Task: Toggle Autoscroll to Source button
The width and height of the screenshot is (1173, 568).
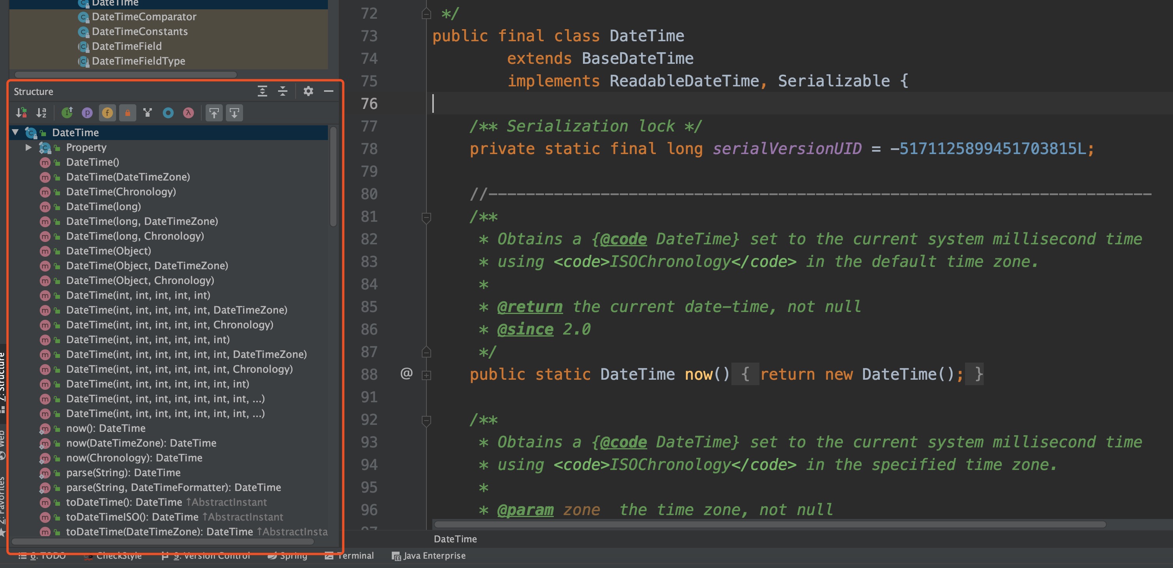Action: click(214, 113)
